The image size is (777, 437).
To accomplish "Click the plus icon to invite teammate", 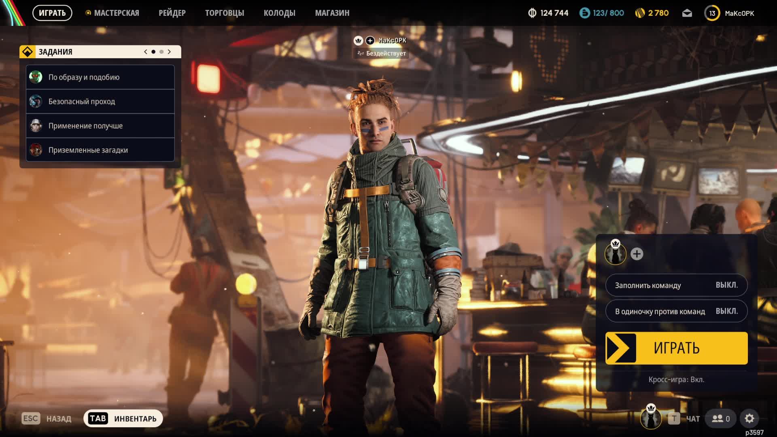I will click(637, 254).
